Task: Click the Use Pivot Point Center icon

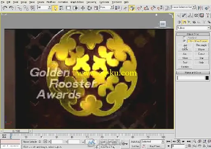Action: 117,8
